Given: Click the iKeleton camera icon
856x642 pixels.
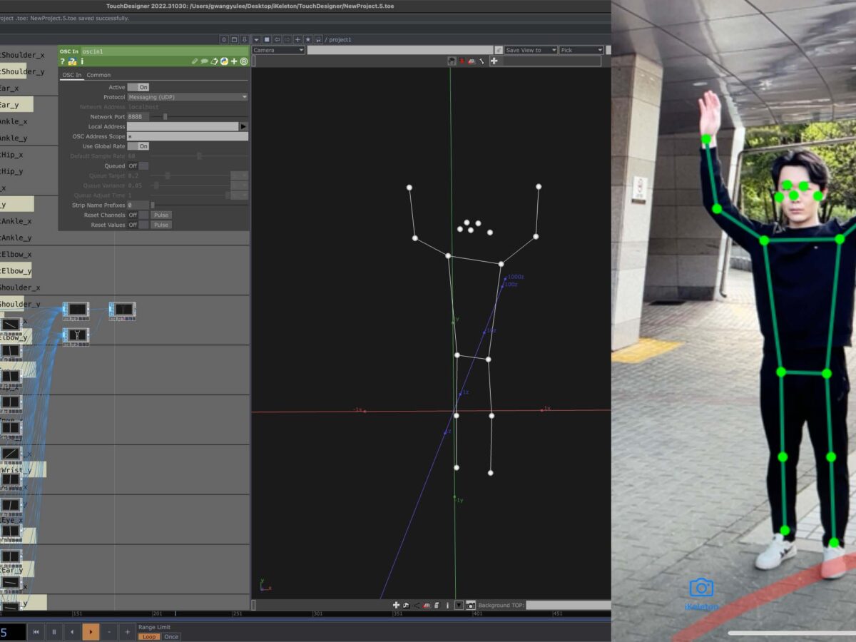Looking at the screenshot, I should point(701,588).
